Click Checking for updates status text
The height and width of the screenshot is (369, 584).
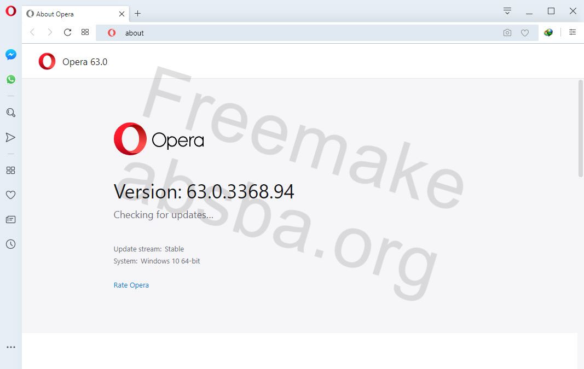coord(164,215)
